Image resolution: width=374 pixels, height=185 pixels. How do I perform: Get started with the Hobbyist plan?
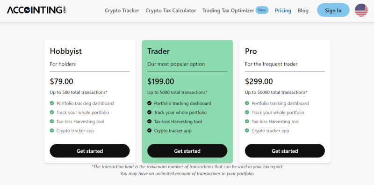[90, 151]
